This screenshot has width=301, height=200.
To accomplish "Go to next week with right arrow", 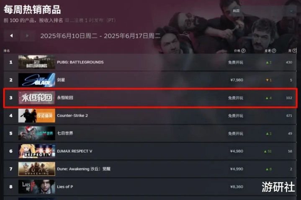I will [28, 35].
